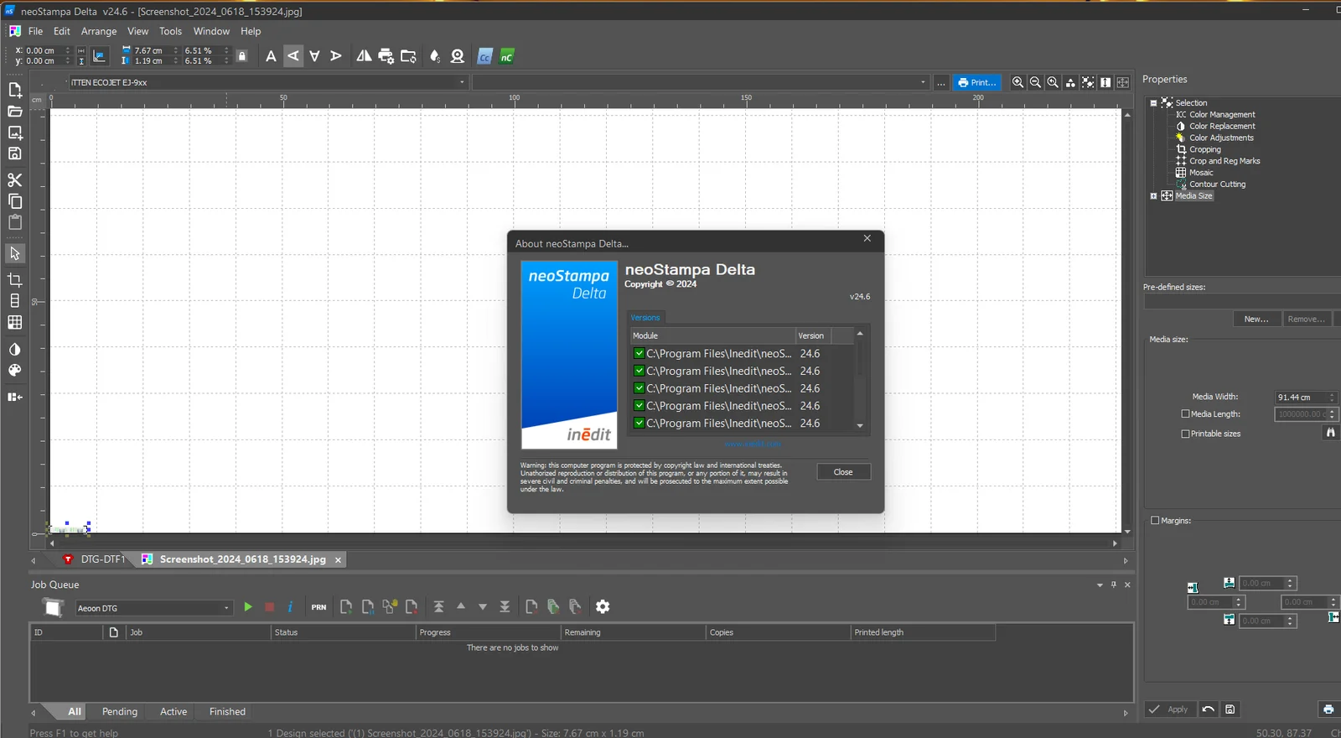Toggle checkbox of first module row
The height and width of the screenshot is (738, 1341).
click(x=639, y=354)
